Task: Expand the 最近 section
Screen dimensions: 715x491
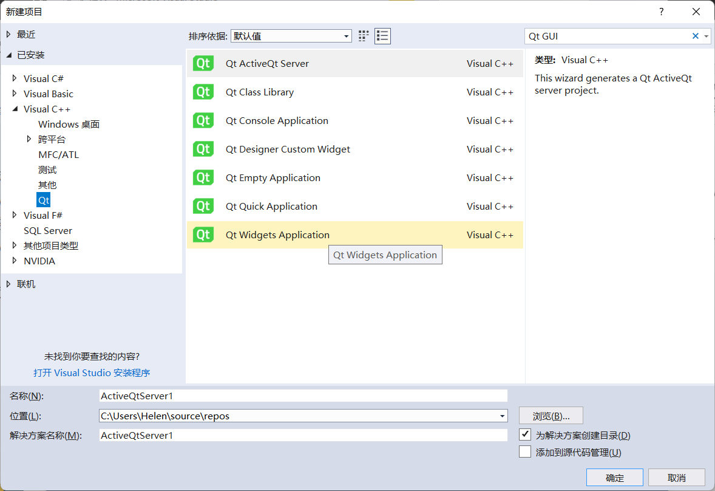Action: point(8,34)
